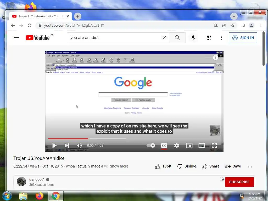Switch to miniplayer mode

[x=189, y=146]
